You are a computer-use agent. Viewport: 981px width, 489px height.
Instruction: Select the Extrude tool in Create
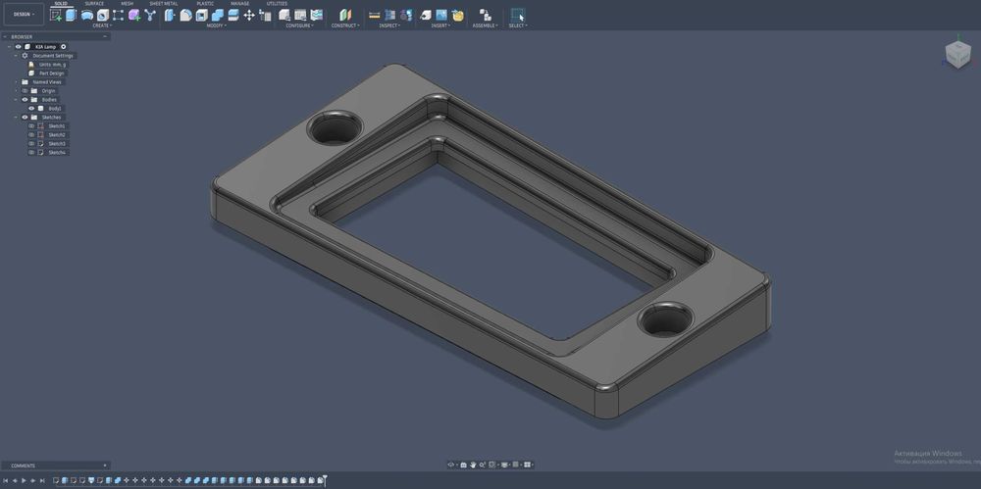(x=72, y=15)
